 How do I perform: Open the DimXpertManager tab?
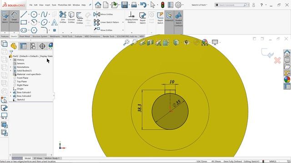[42, 46]
